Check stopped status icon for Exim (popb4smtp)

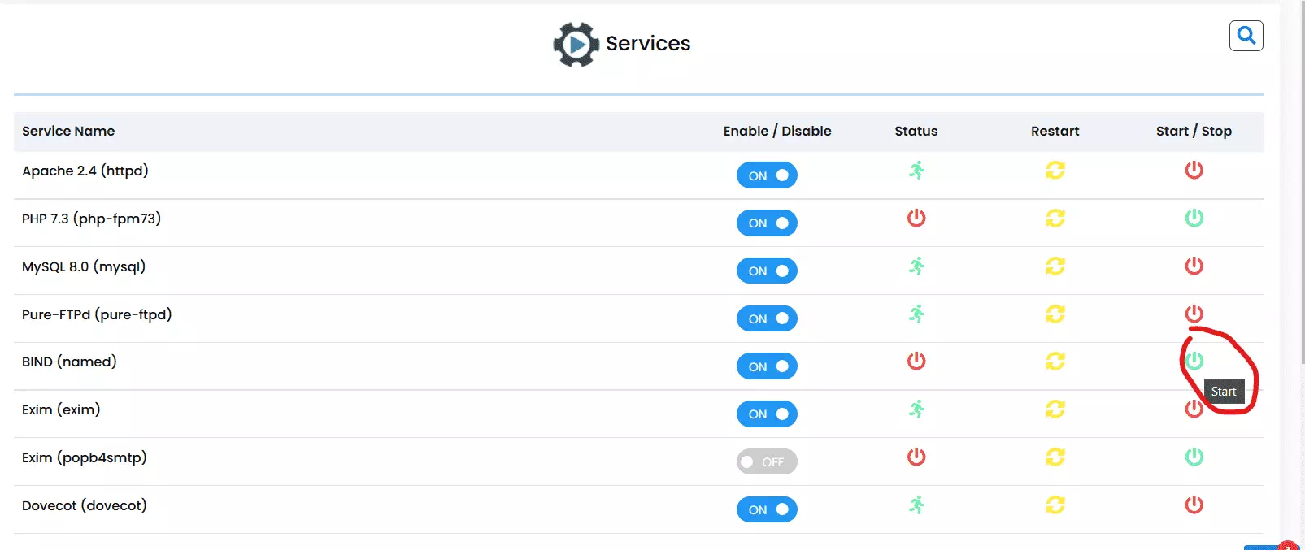pyautogui.click(x=916, y=457)
